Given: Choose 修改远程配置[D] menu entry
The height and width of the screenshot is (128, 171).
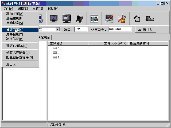Looking at the screenshot, I should tap(20, 53).
